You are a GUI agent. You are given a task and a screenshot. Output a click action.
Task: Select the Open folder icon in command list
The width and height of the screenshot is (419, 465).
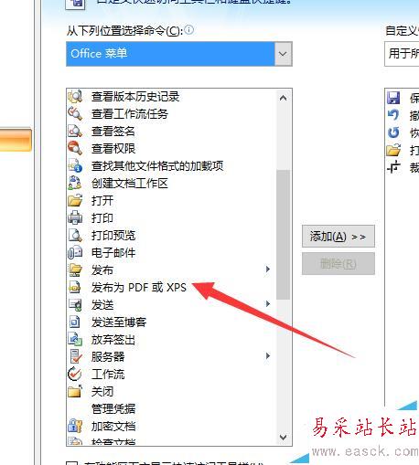[75, 200]
